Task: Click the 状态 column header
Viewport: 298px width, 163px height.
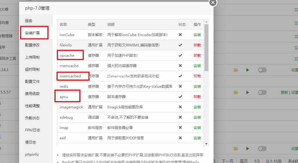Action: (182, 24)
